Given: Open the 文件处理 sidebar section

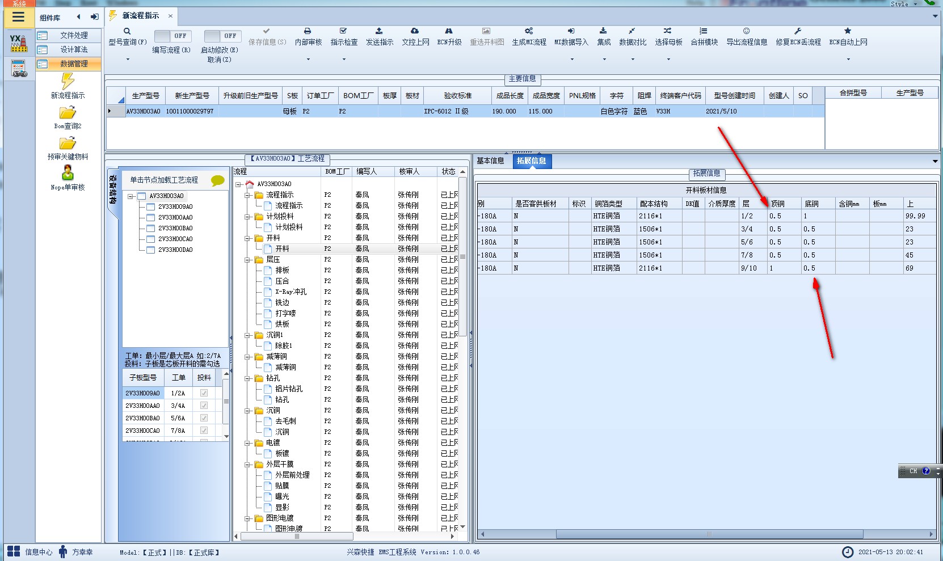Looking at the screenshot, I should pos(69,35).
